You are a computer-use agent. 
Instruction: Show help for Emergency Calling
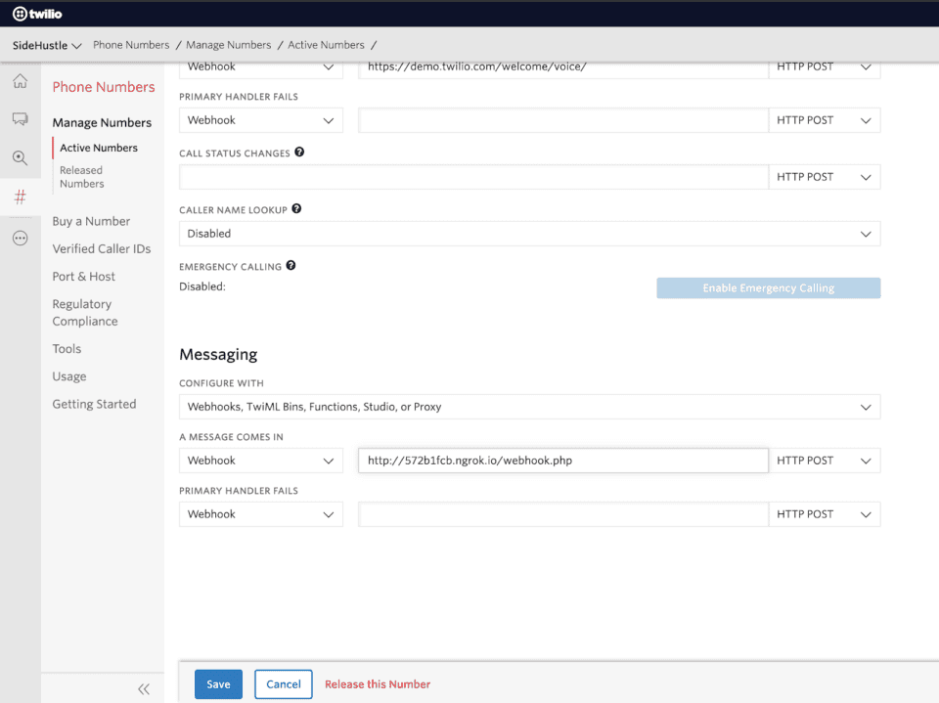pos(291,265)
